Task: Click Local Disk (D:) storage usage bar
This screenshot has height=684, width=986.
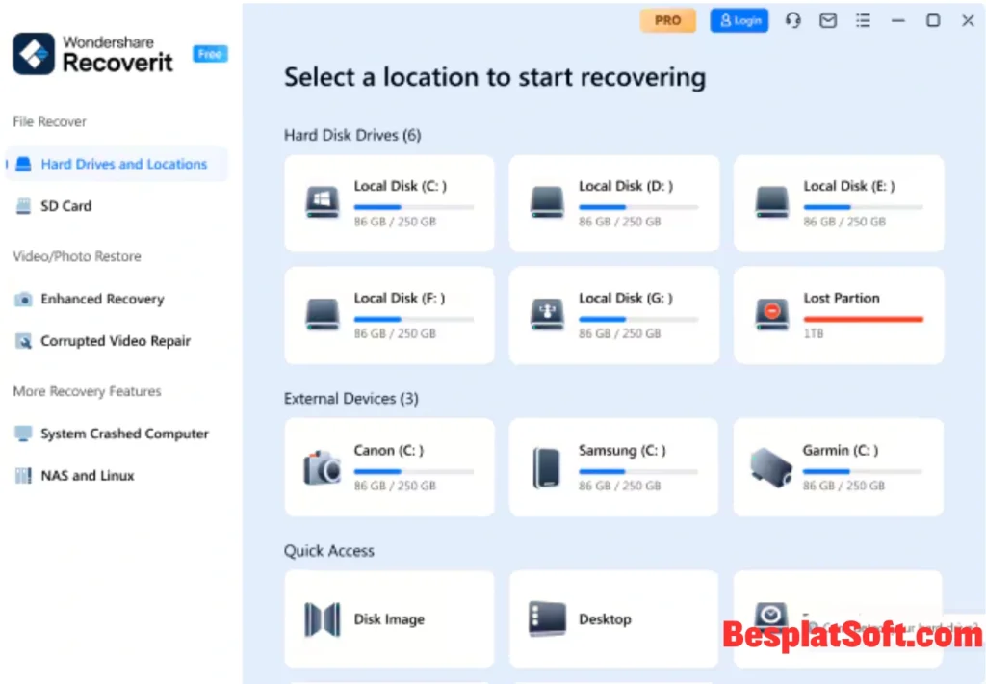Action: 640,205
